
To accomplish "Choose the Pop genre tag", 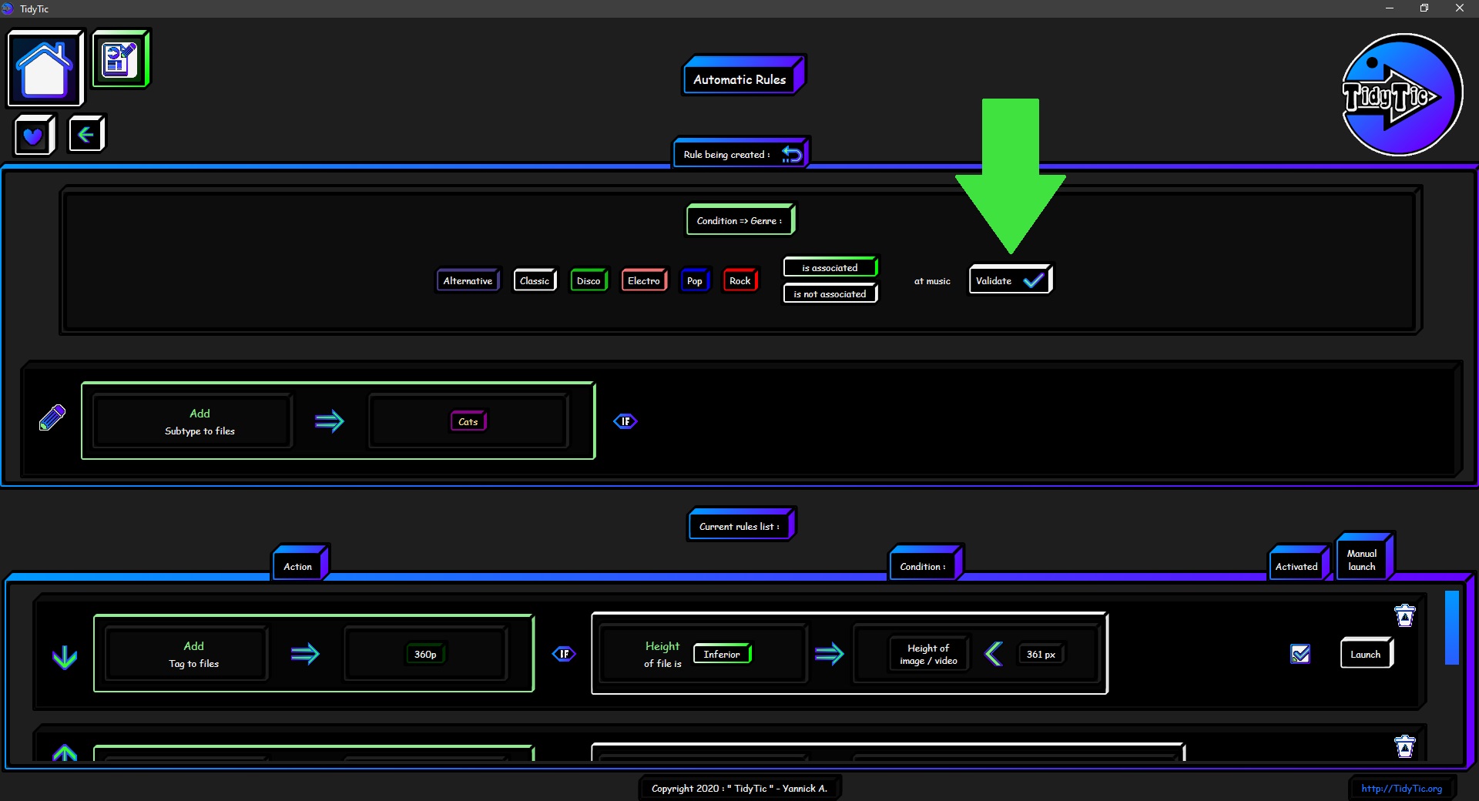I will (695, 280).
